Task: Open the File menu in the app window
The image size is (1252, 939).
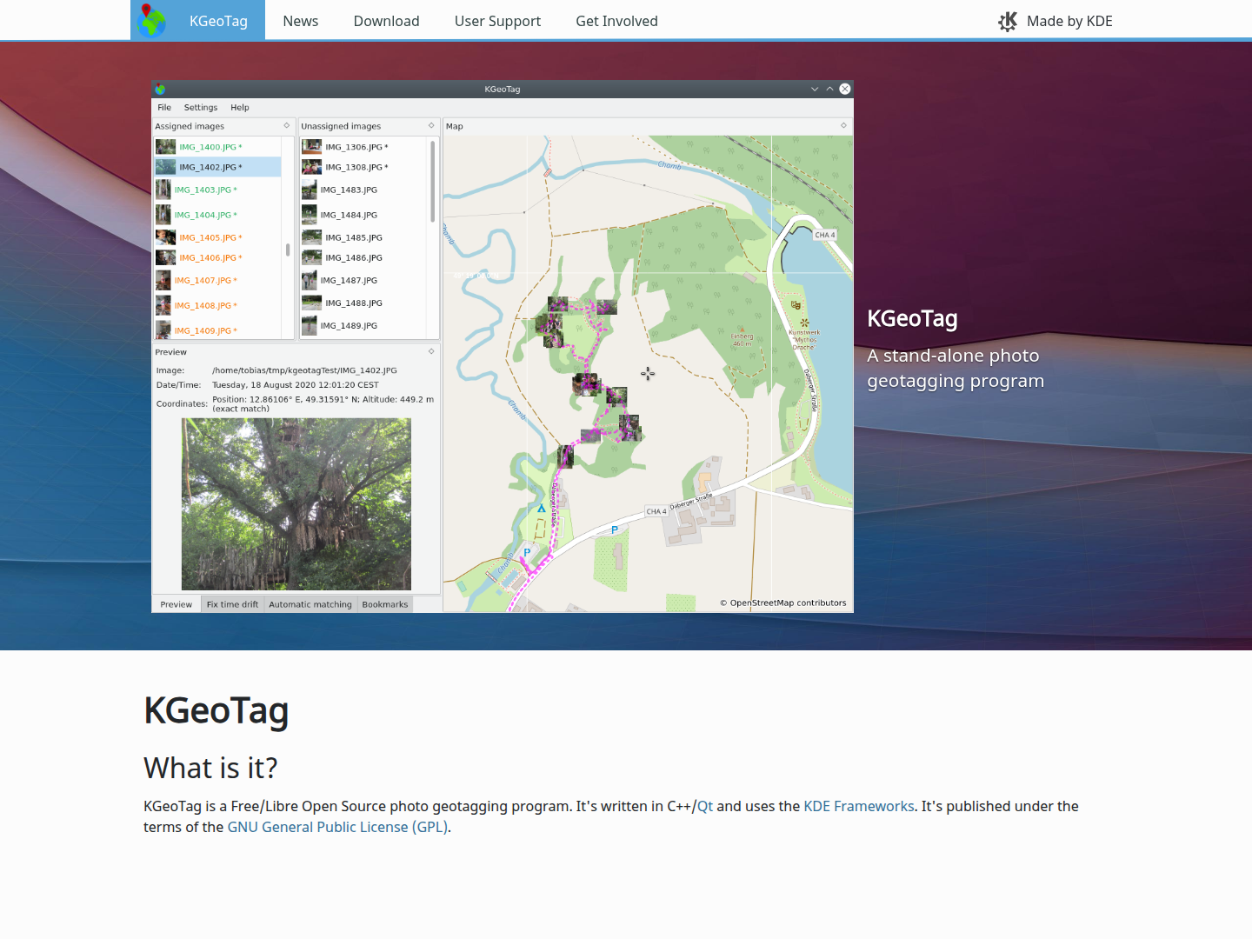Action: 164,108
